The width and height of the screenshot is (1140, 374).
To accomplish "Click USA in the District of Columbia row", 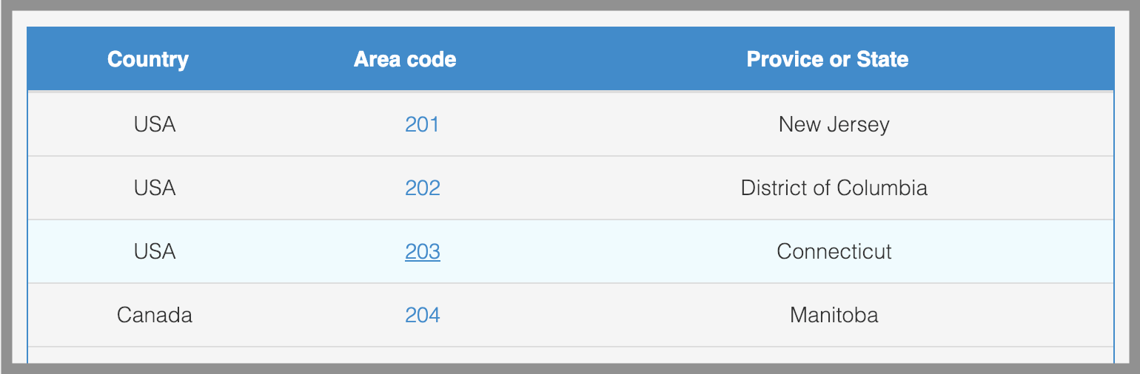I will pos(155,188).
